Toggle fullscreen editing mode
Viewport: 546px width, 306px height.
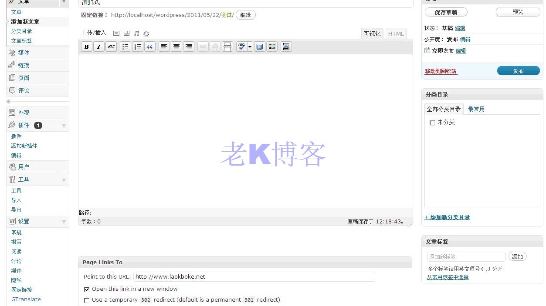(260, 47)
